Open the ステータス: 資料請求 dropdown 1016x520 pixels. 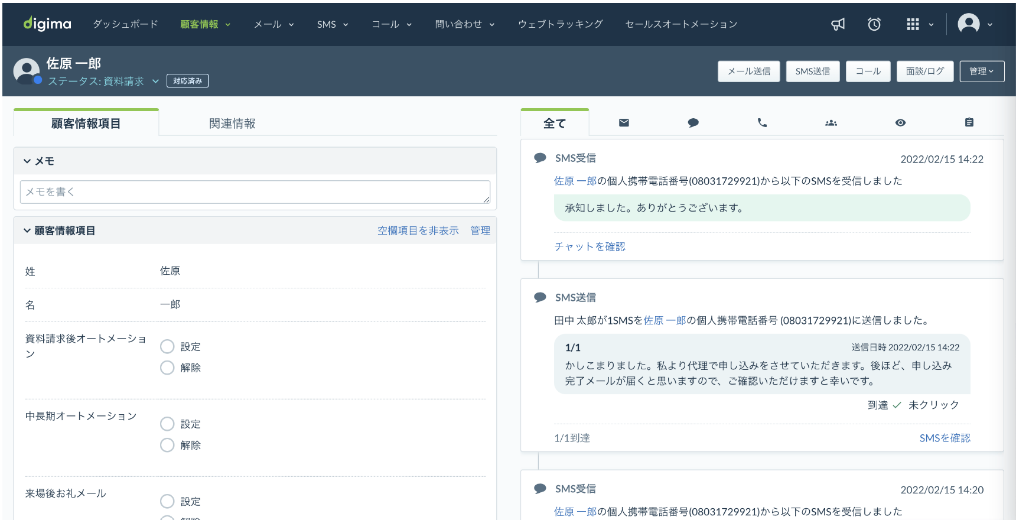pyautogui.click(x=103, y=81)
